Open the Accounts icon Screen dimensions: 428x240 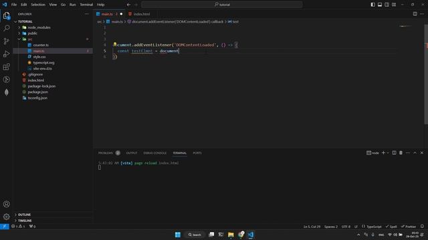coord(6,204)
